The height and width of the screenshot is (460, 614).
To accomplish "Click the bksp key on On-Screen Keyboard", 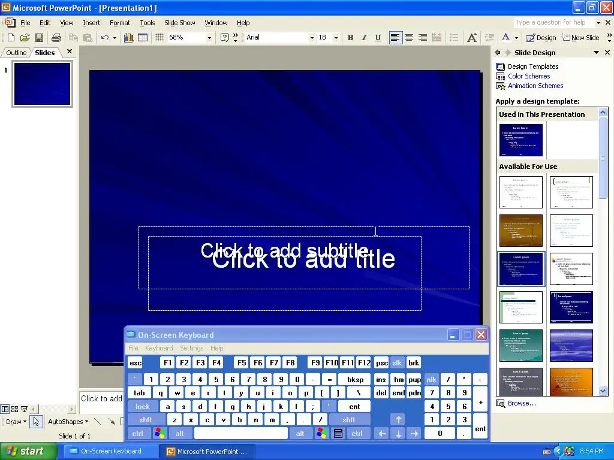I will [x=355, y=379].
